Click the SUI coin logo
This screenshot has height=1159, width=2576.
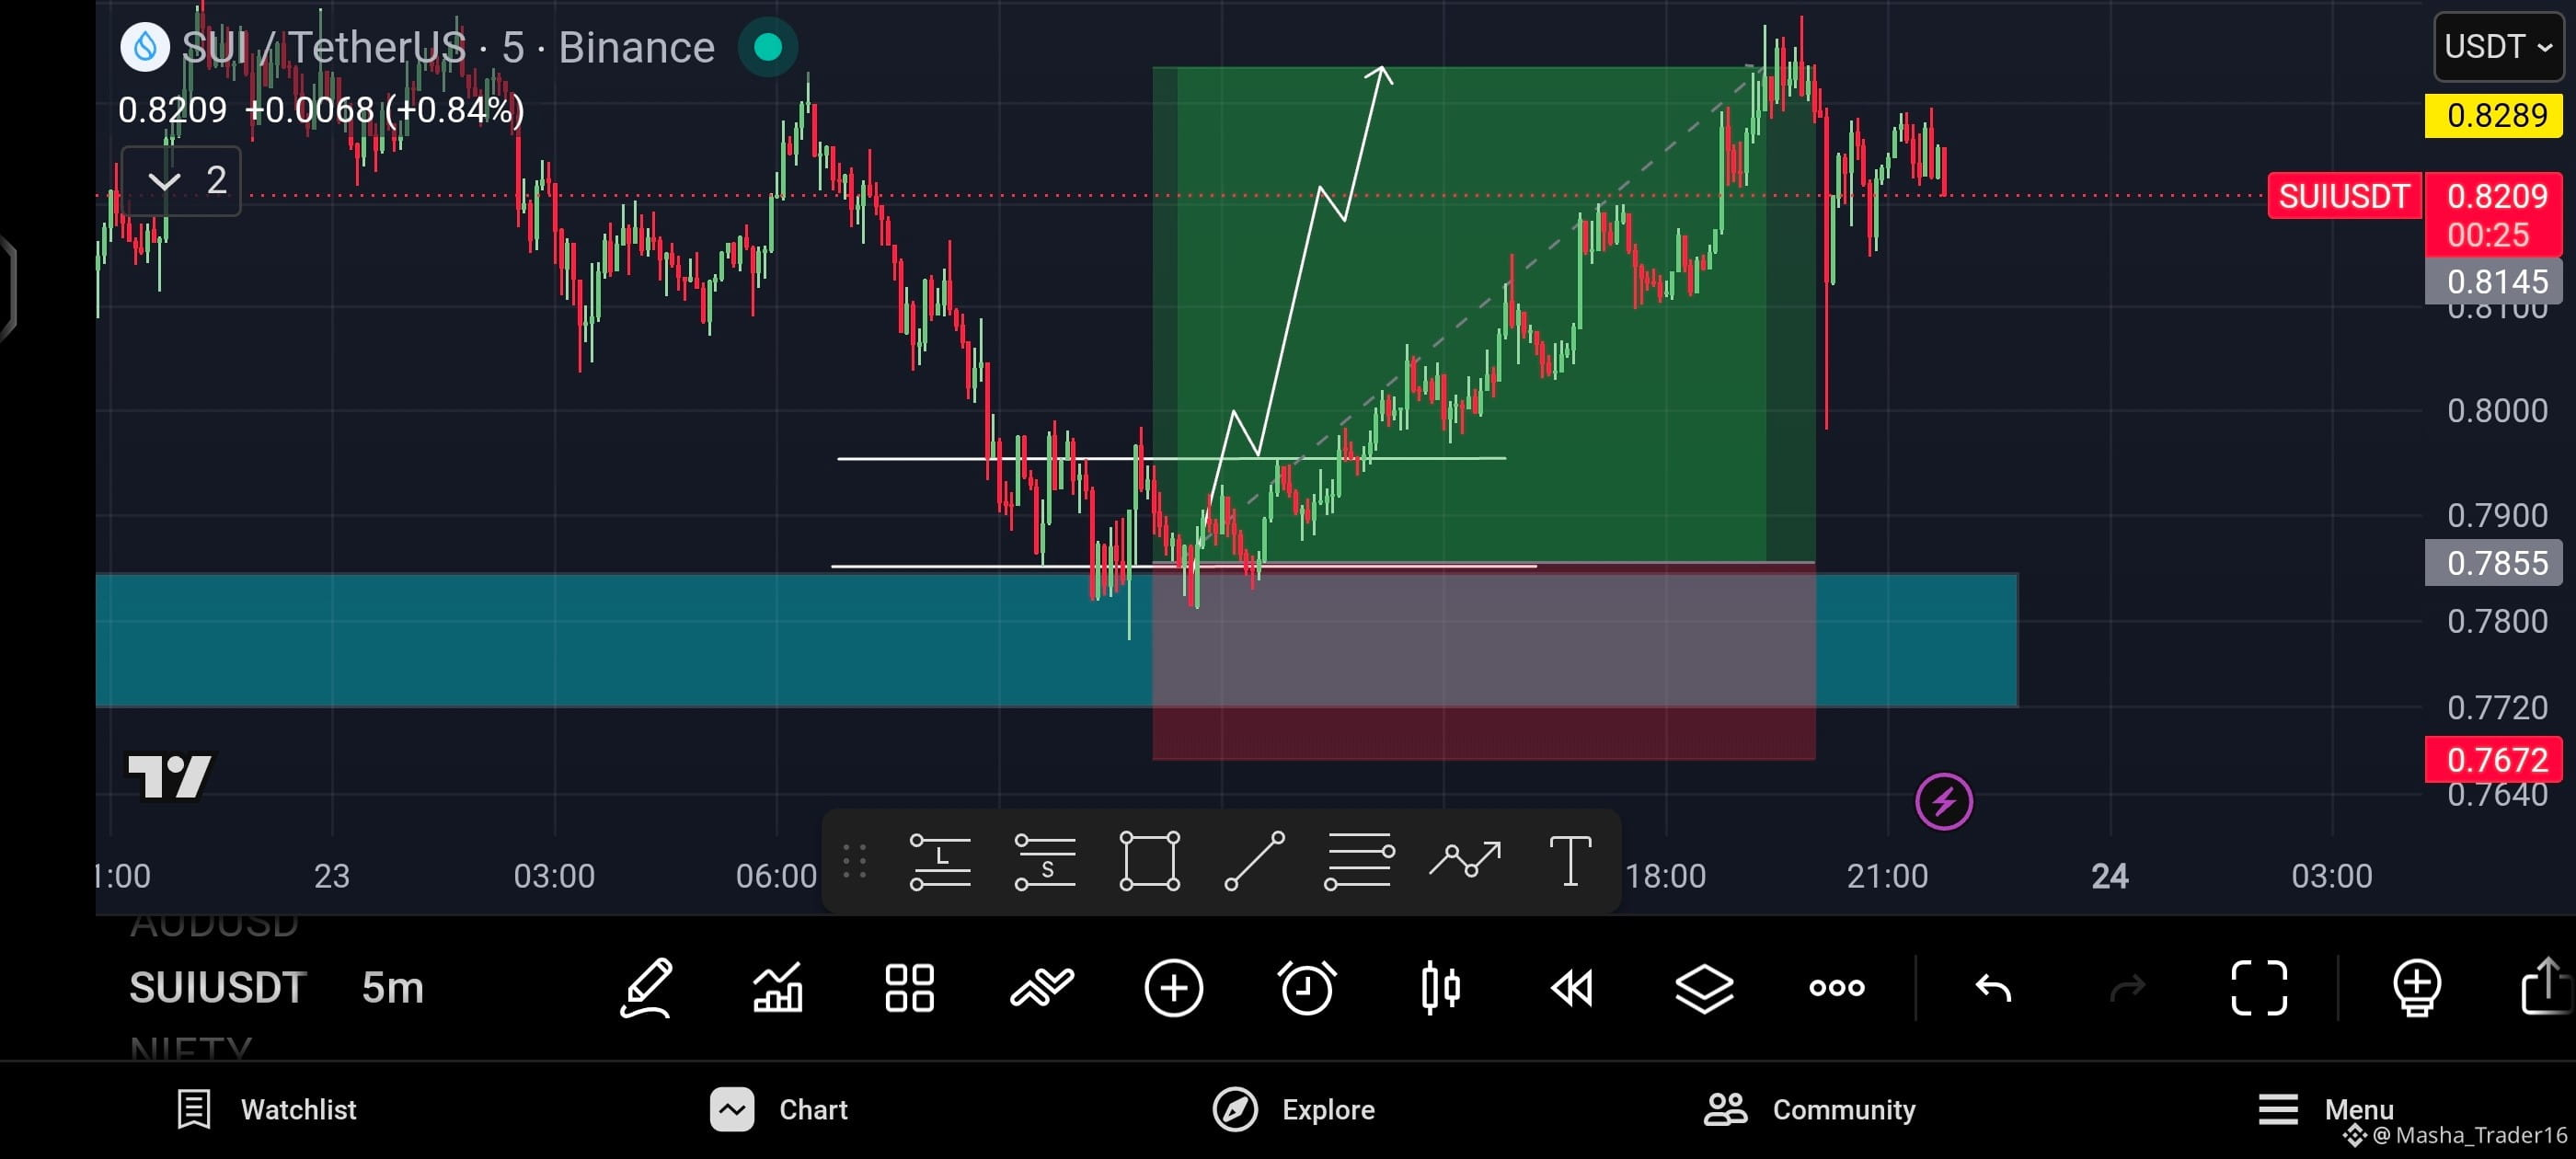(145, 47)
